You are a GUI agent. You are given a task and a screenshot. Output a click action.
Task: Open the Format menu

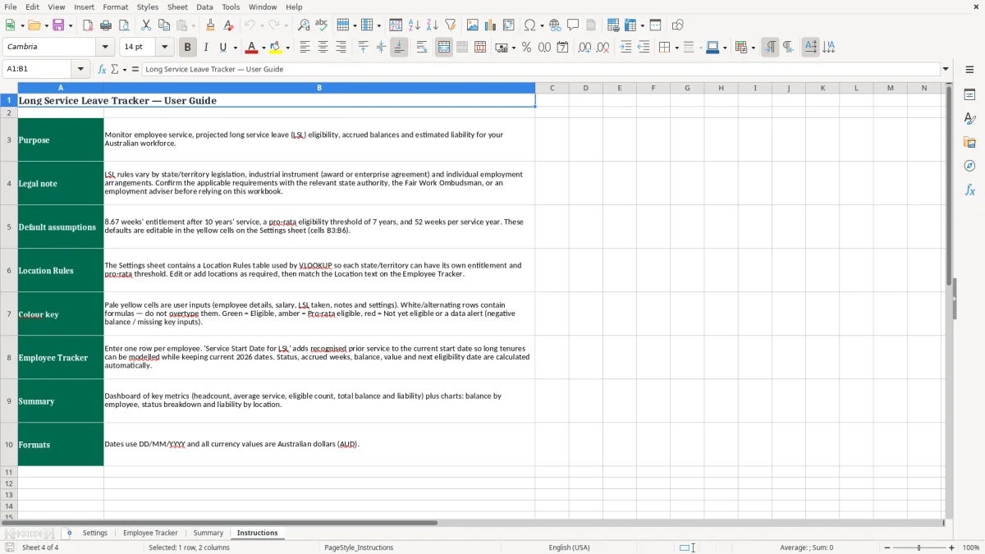tap(116, 7)
